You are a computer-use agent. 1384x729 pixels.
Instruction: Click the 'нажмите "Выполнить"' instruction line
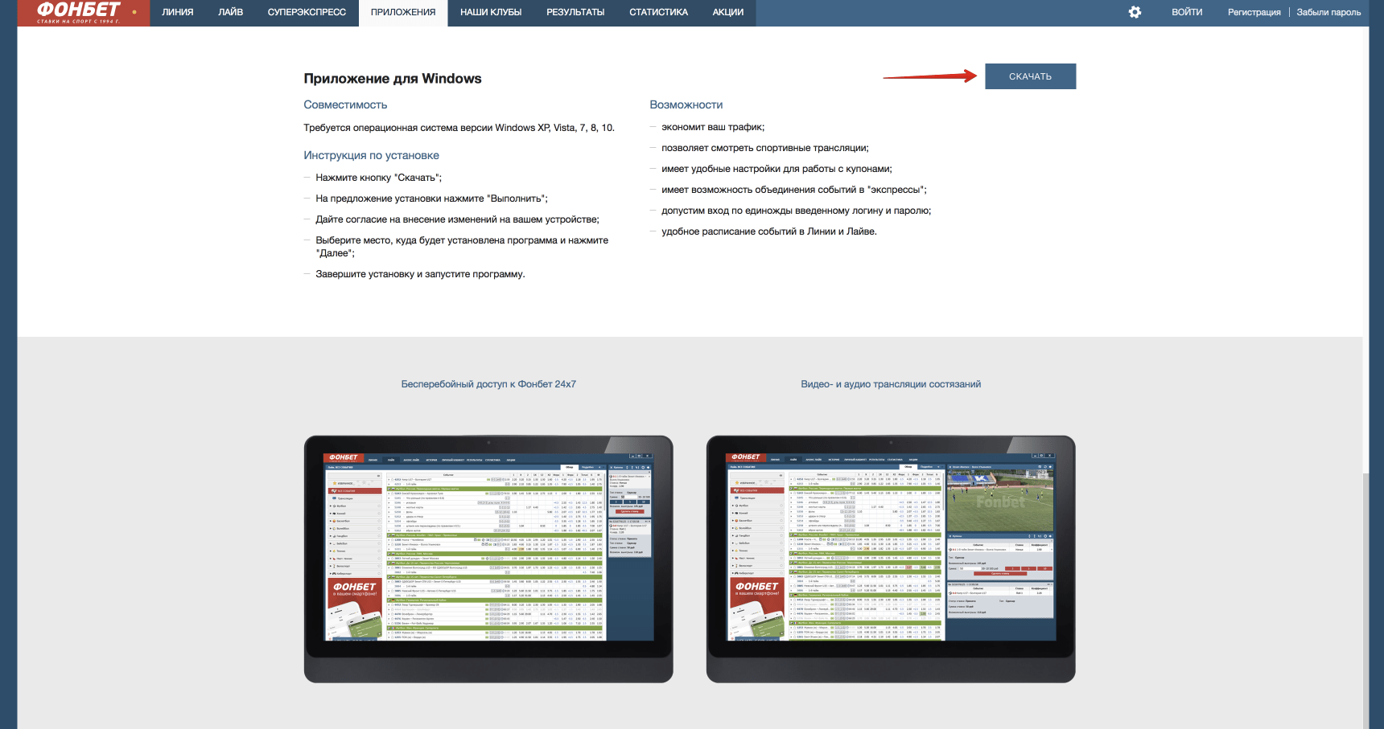(431, 199)
